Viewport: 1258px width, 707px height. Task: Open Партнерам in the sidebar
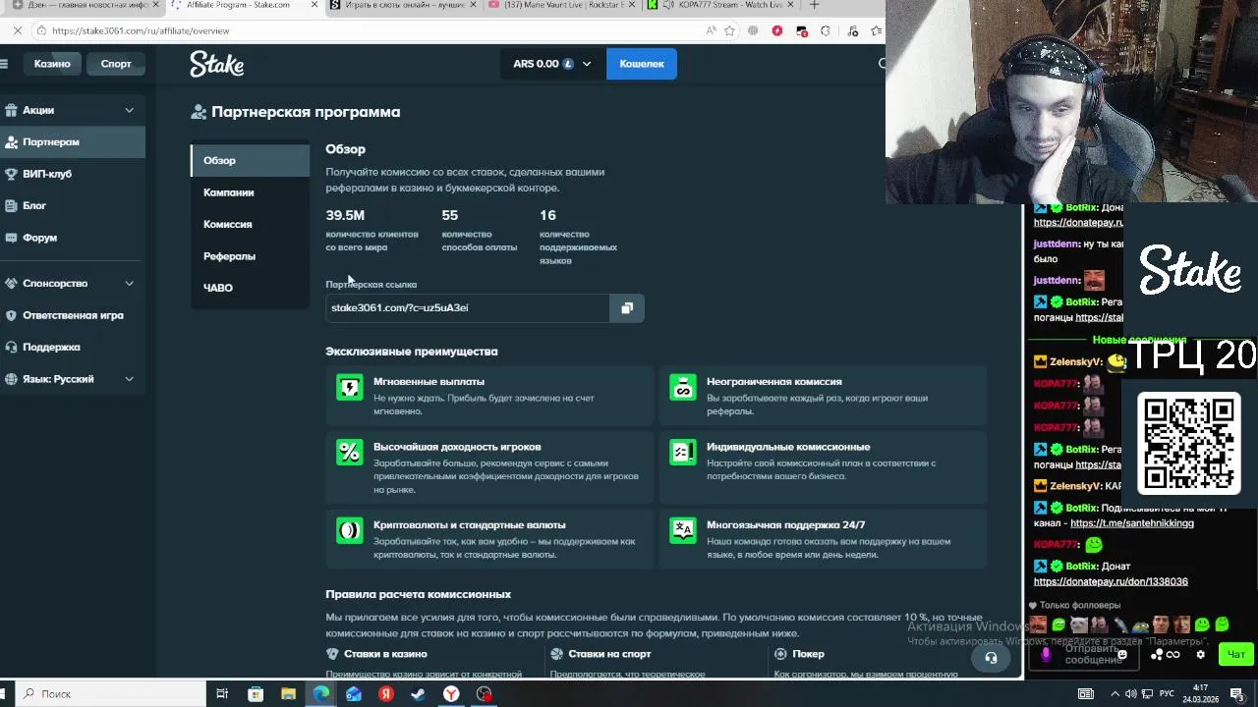tap(73, 142)
